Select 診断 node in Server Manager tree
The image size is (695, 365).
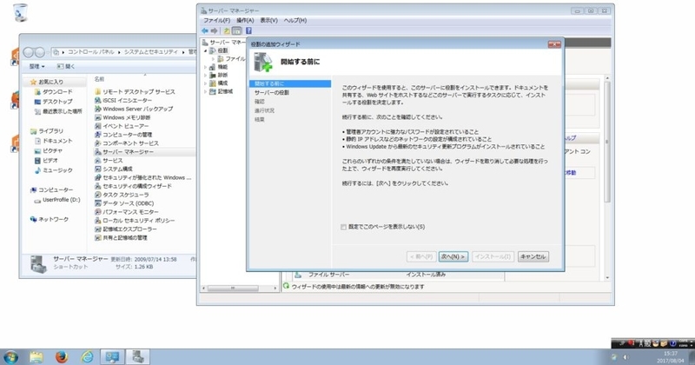(x=222, y=75)
